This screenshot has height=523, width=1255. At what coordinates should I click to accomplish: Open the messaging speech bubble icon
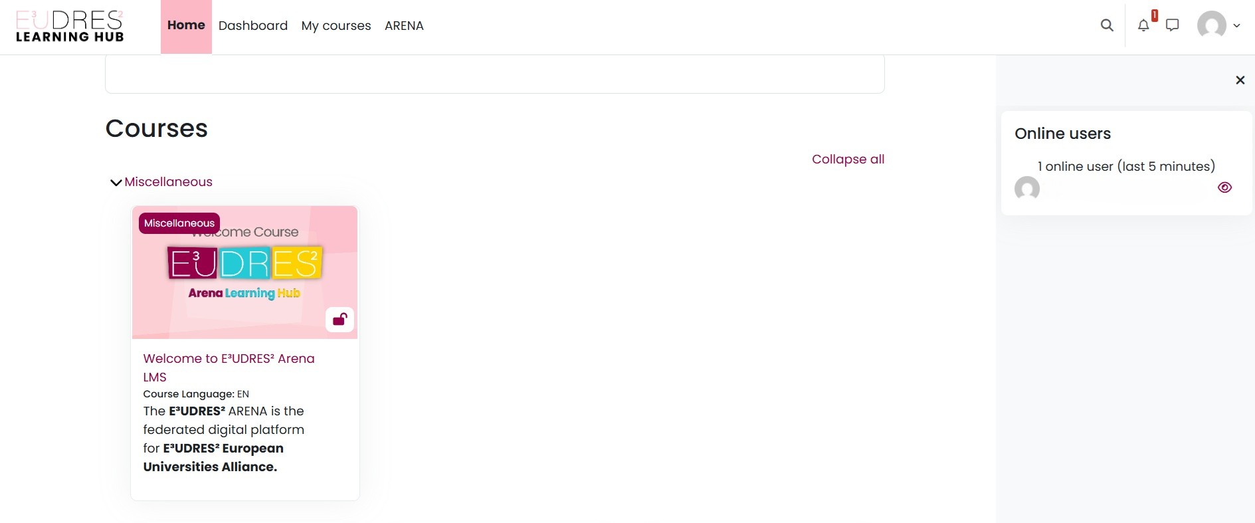coord(1173,25)
